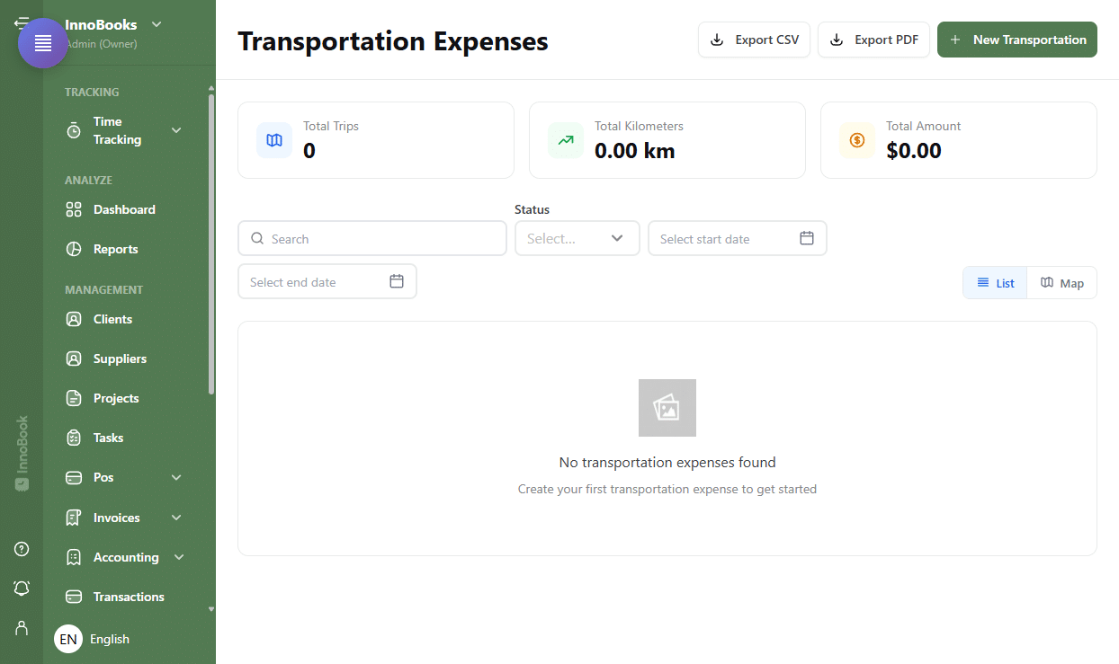
Task: Open user profile icon in left rail
Action: pyautogui.click(x=22, y=627)
